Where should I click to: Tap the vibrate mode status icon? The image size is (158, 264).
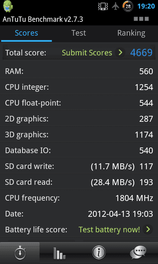point(103,6)
